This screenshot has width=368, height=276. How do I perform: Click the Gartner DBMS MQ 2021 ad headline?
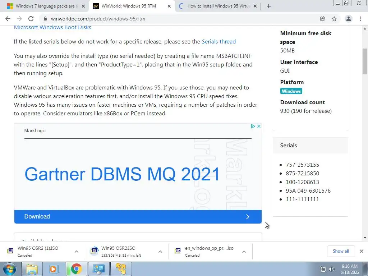tap(122, 174)
